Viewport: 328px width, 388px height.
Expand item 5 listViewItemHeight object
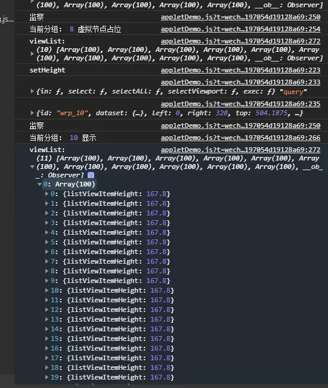click(47, 242)
